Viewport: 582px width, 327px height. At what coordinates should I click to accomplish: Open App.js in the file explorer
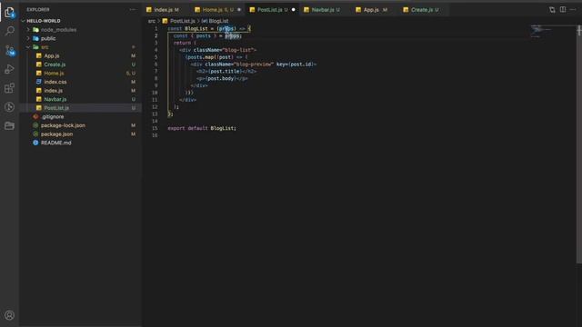(x=52, y=55)
